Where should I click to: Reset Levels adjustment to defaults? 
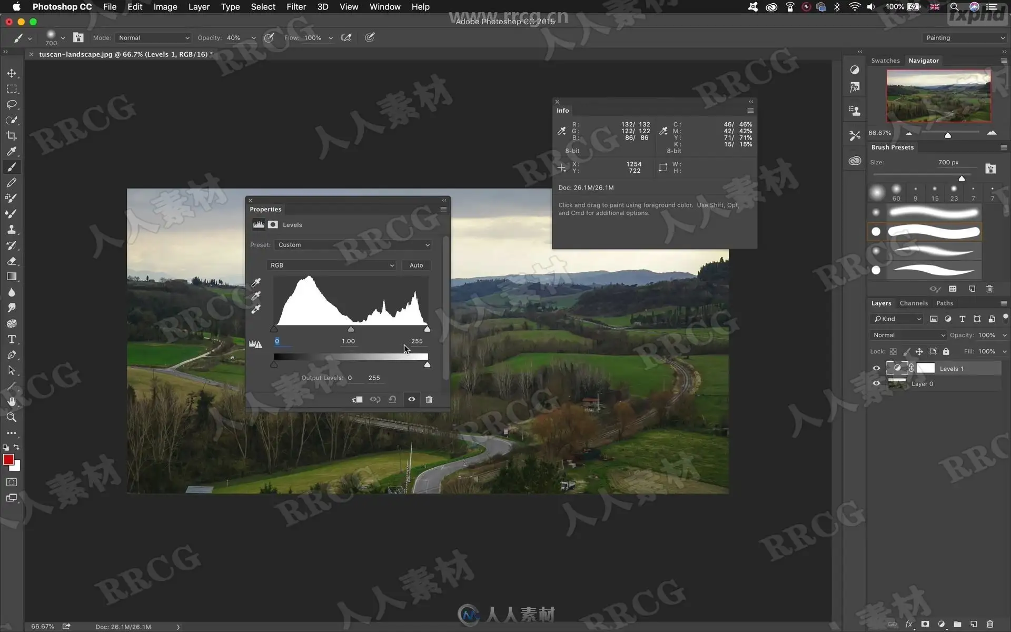[x=392, y=399]
